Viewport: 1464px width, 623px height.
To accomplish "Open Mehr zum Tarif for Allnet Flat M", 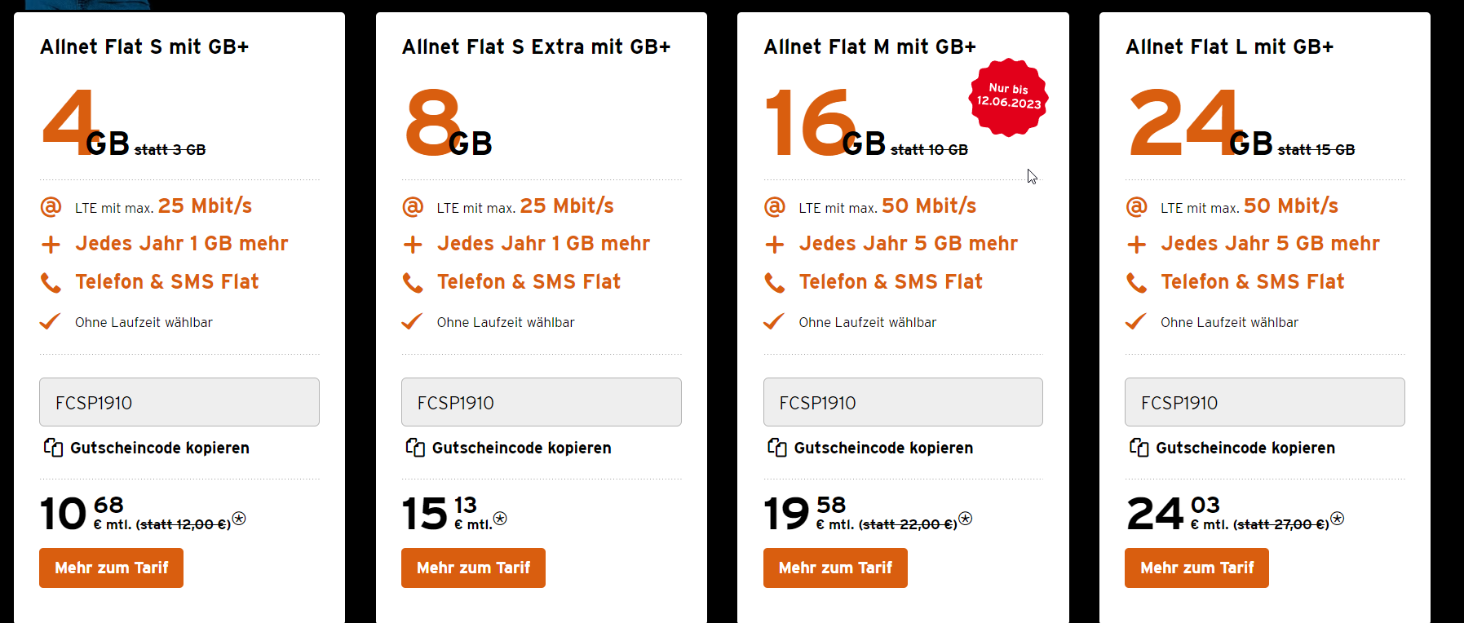I will (835, 568).
